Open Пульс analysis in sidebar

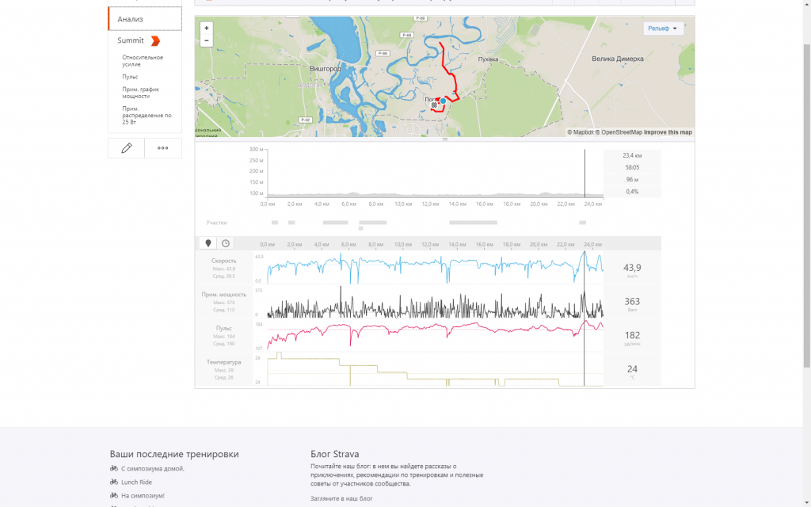tap(130, 77)
